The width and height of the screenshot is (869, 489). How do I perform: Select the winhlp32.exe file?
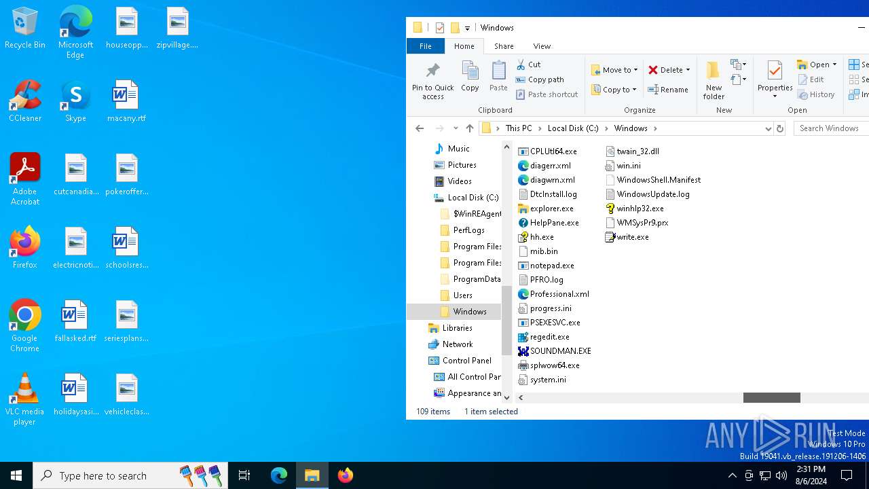point(634,209)
